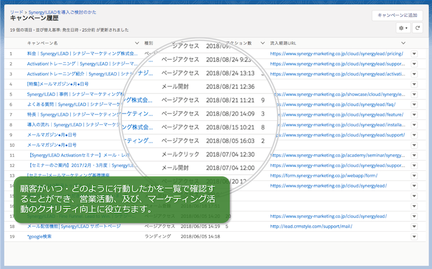The image size is (432, 269).
Task: Expand the キャンペーン名 column header menu
Action: point(137,43)
